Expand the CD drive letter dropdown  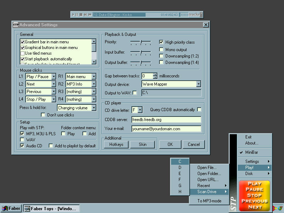(x=140, y=110)
